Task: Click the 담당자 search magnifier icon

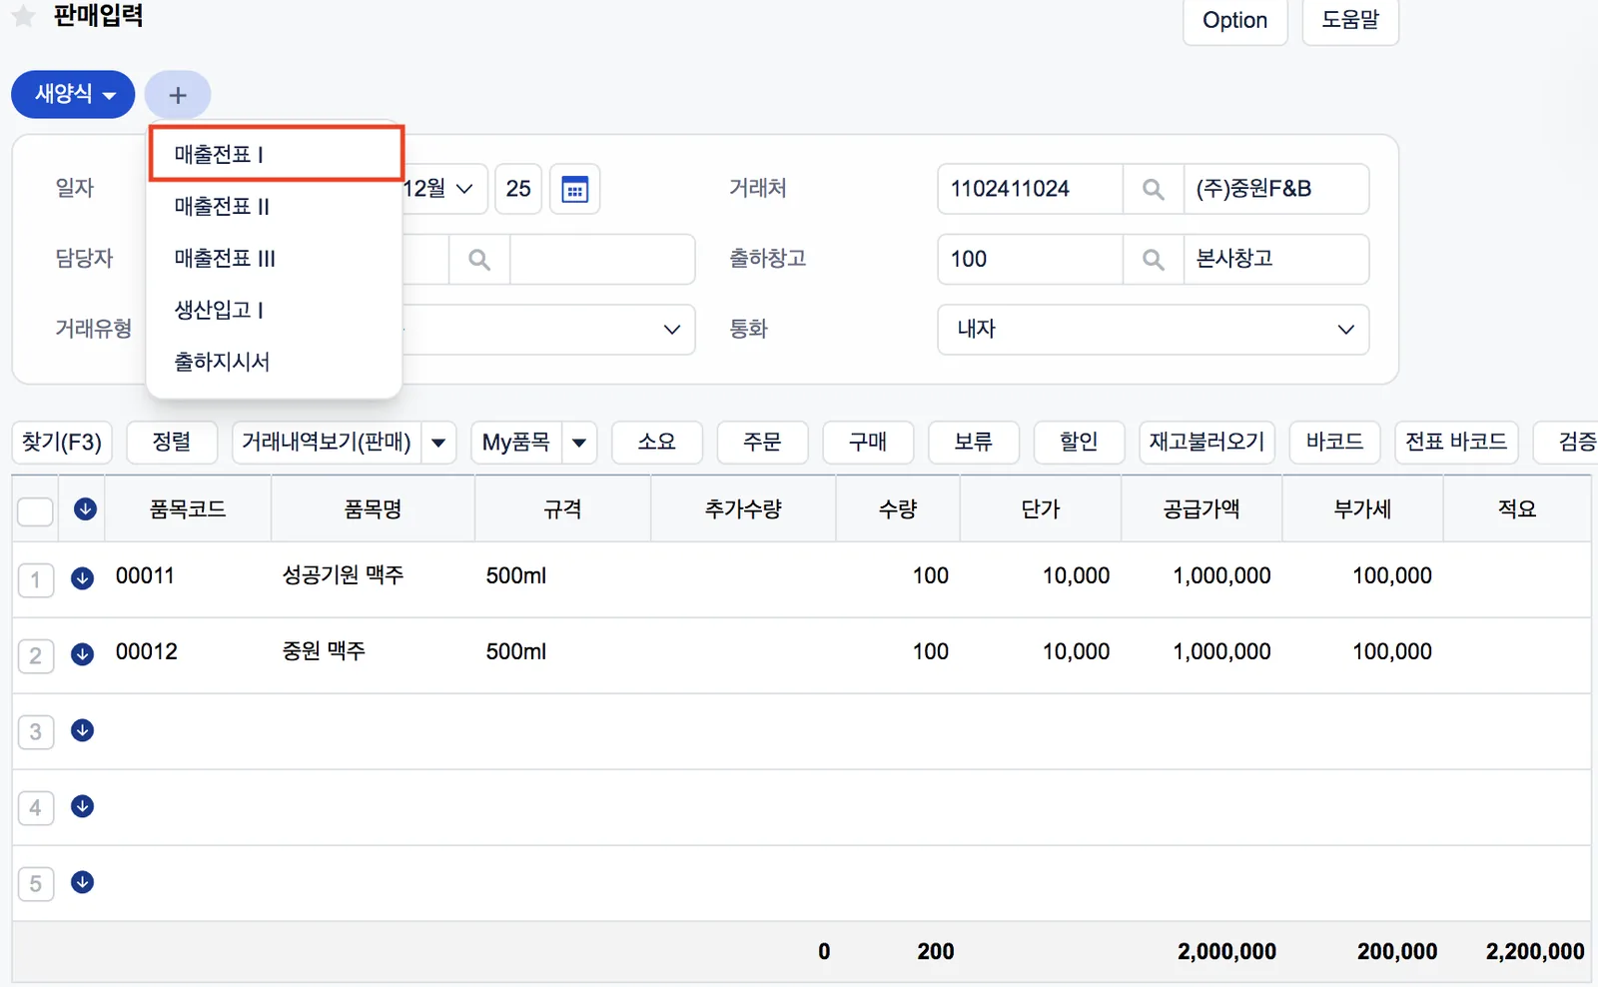Action: [x=479, y=259]
